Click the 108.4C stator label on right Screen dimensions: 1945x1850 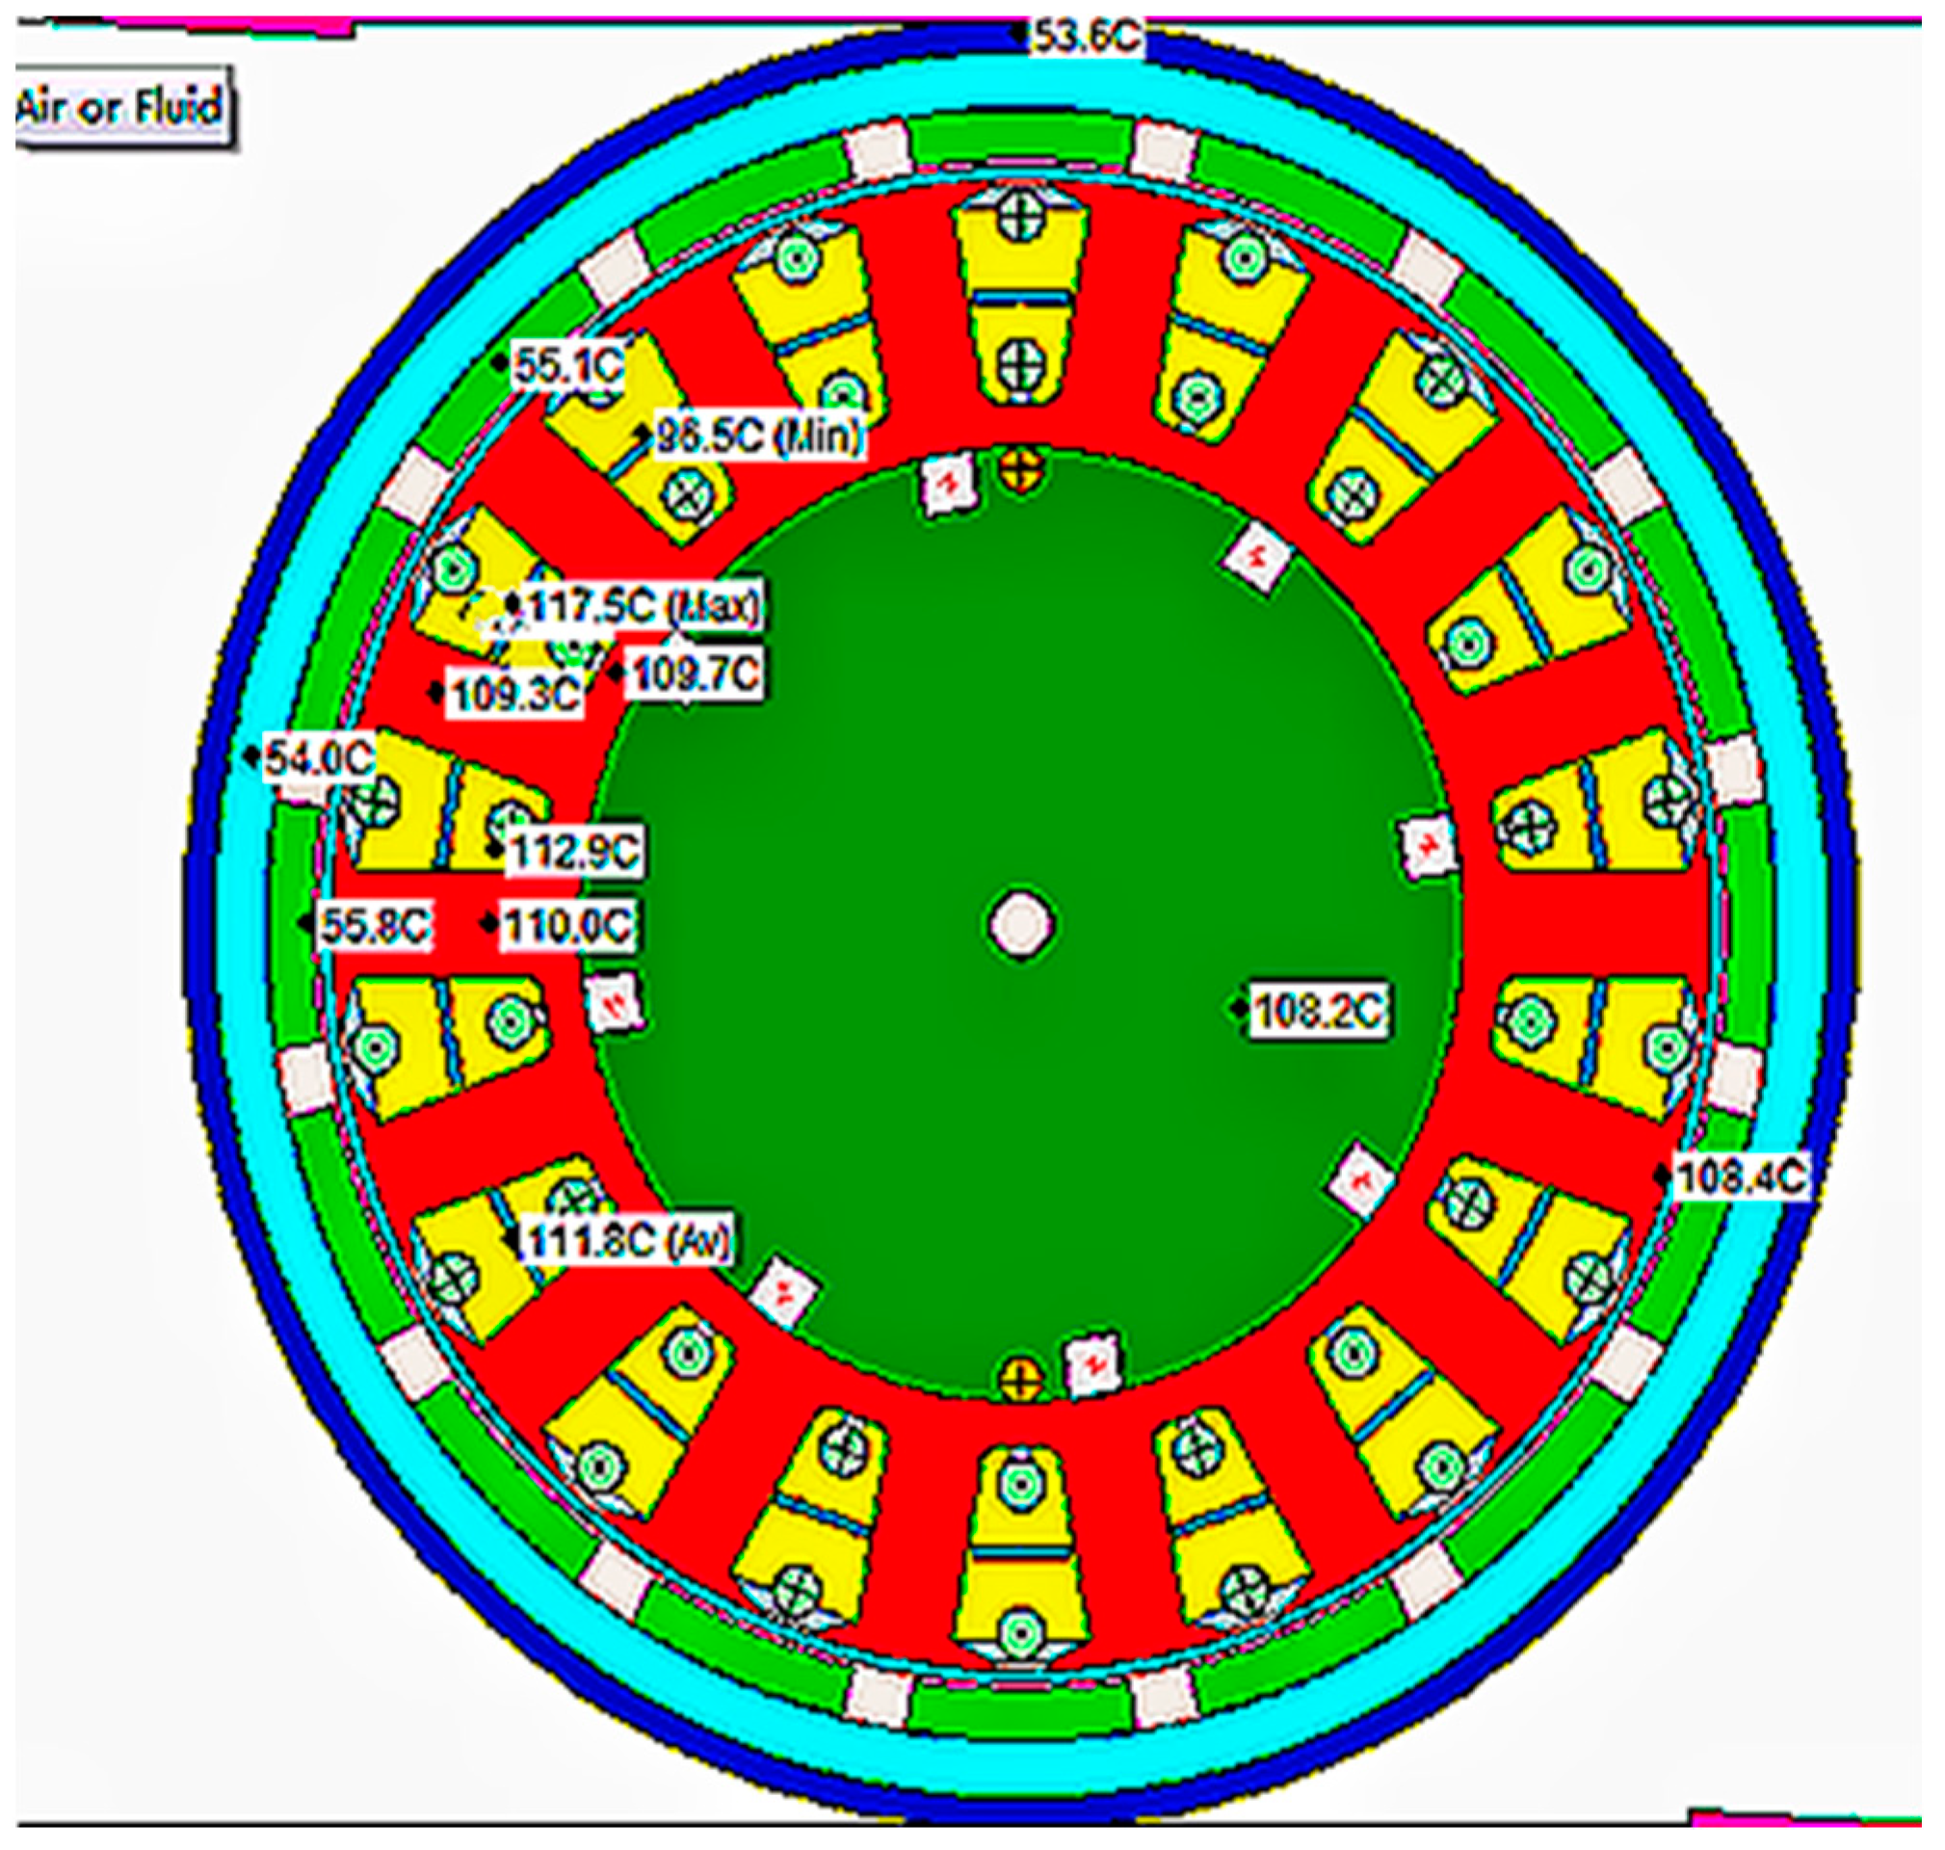click(1741, 1176)
